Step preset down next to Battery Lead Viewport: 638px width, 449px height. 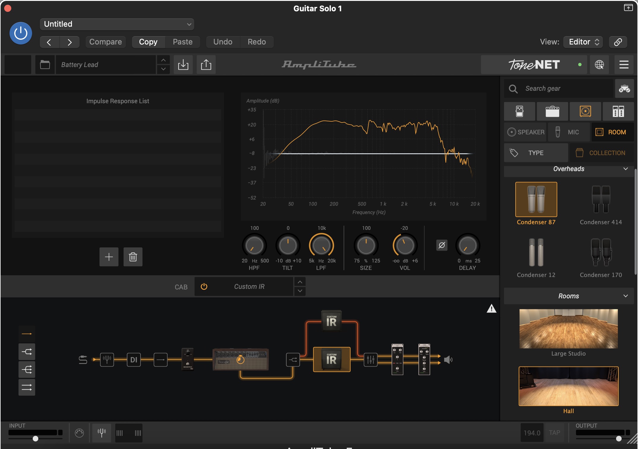coord(163,69)
